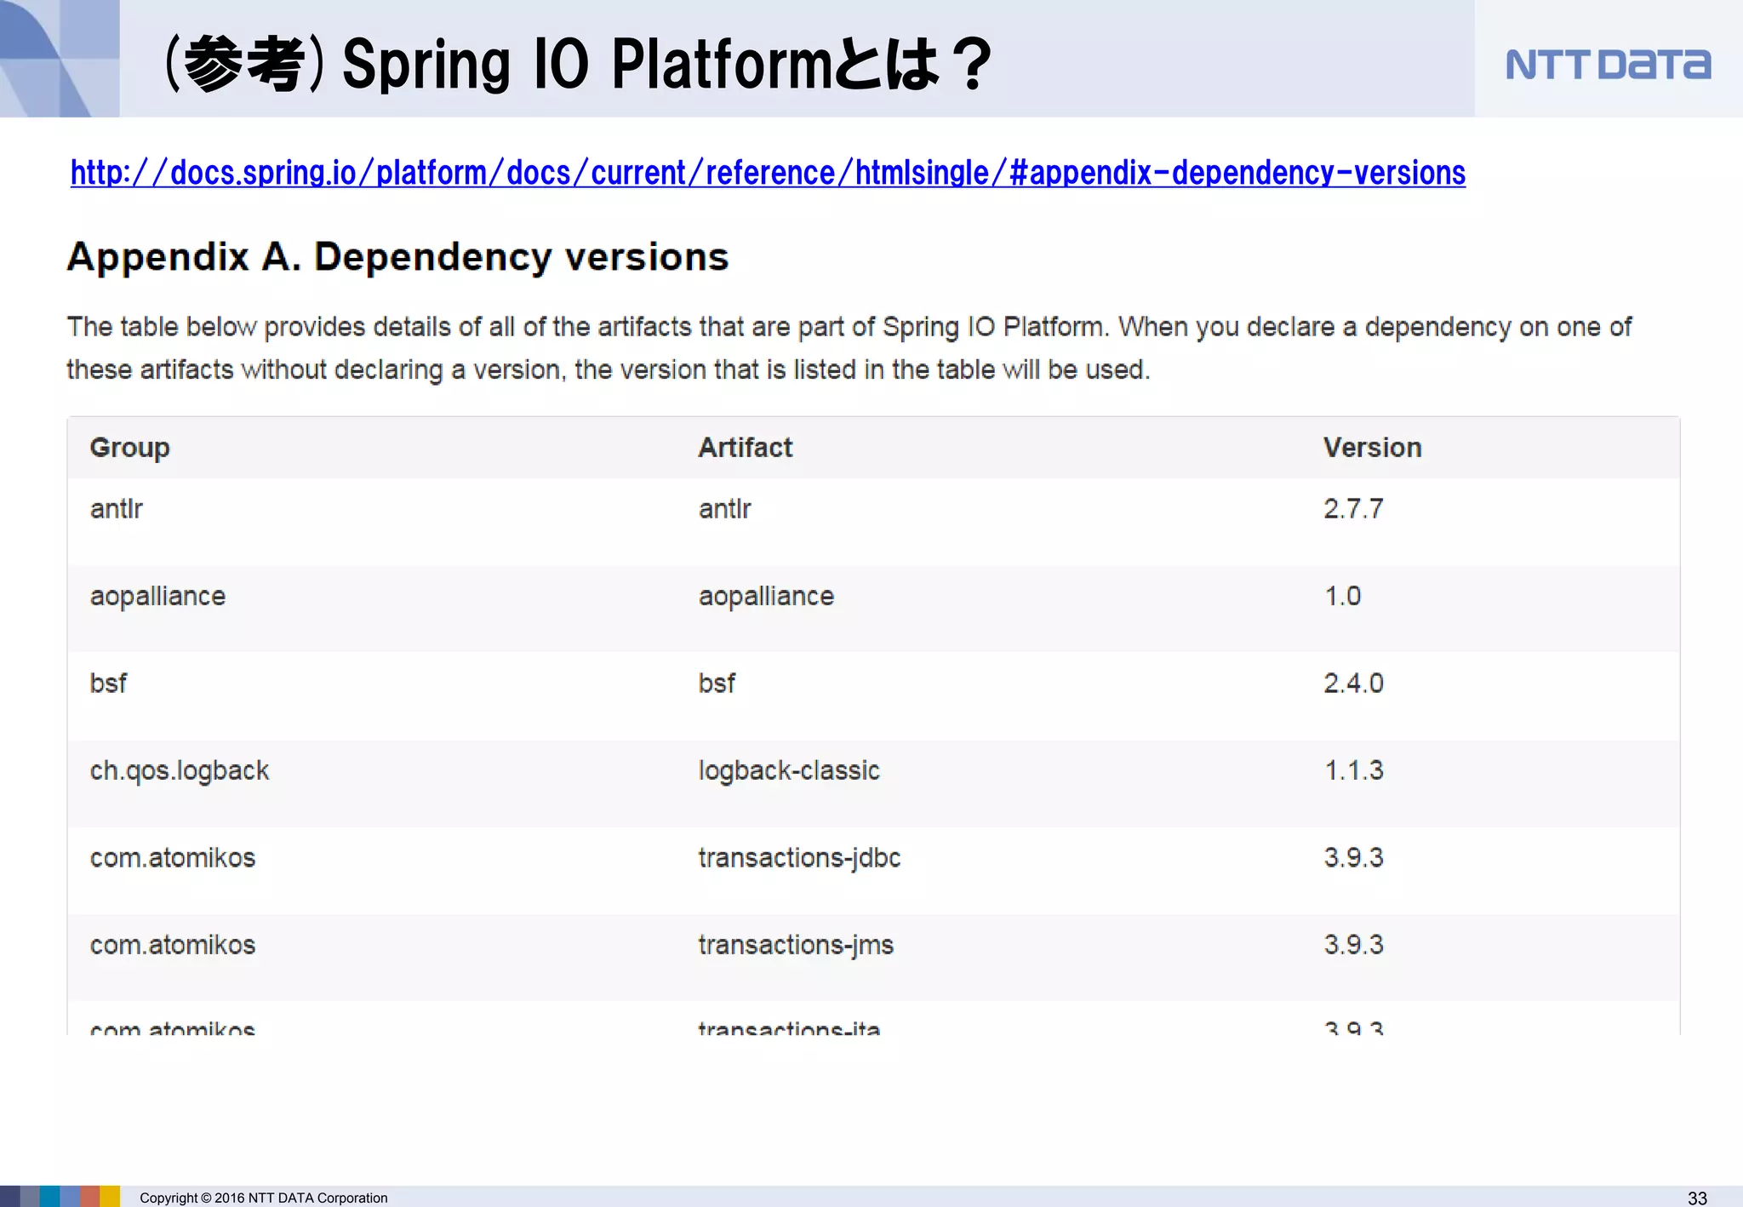1743x1207 pixels.
Task: Select 'bsf' in the Artifact column
Action: click(x=717, y=683)
